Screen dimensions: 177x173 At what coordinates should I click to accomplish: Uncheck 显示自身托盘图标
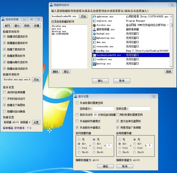pos(118,121)
